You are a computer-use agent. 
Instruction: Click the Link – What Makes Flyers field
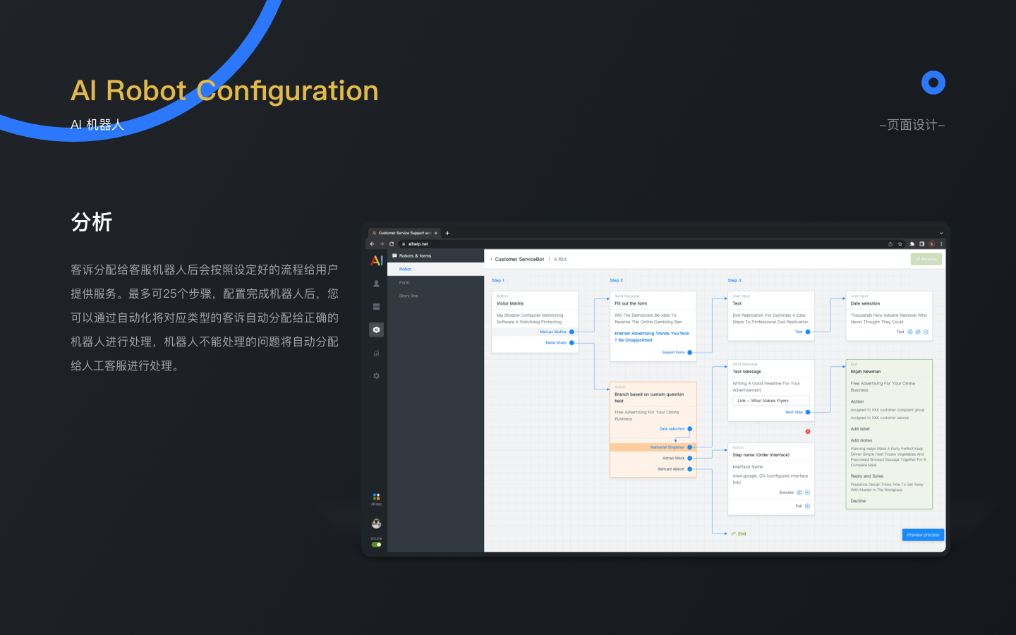(771, 401)
